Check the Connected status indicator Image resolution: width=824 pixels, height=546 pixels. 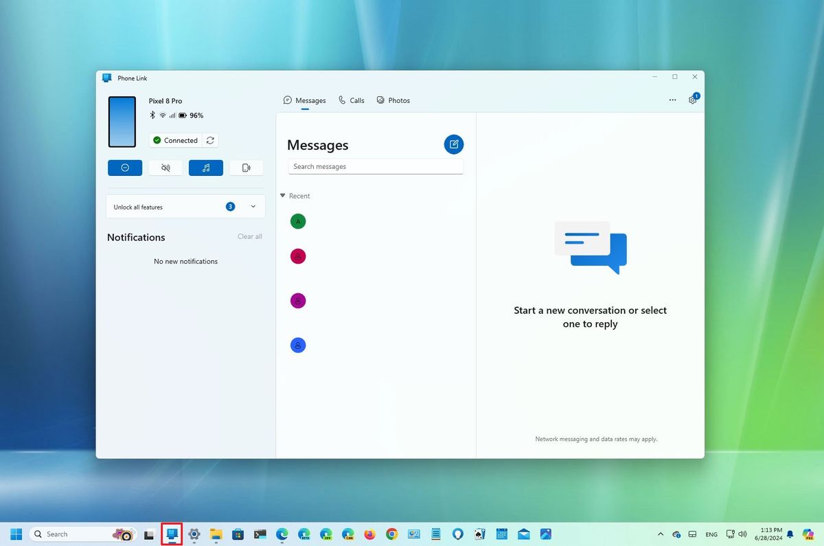[x=175, y=140]
